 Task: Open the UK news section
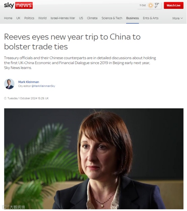point(19,18)
